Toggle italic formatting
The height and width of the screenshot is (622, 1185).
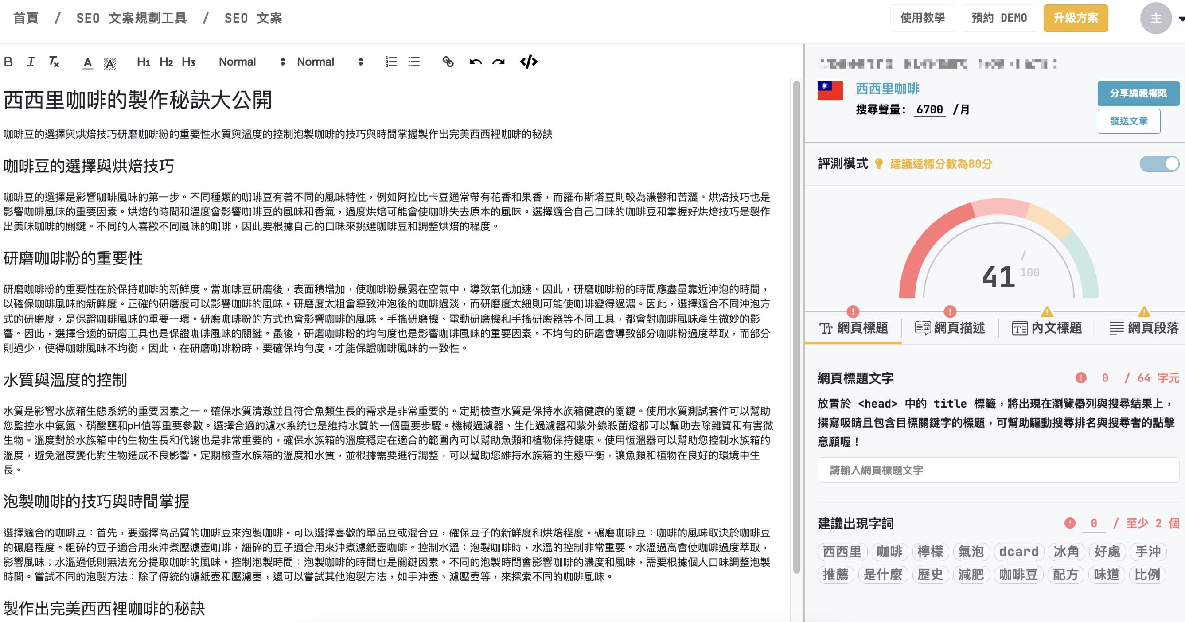(x=31, y=62)
